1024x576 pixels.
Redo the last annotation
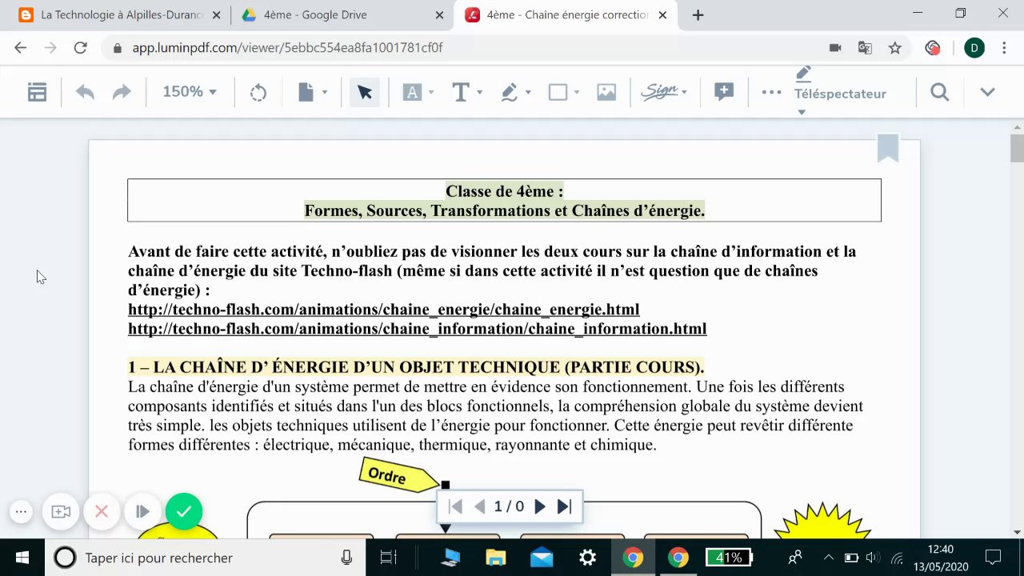(x=121, y=93)
